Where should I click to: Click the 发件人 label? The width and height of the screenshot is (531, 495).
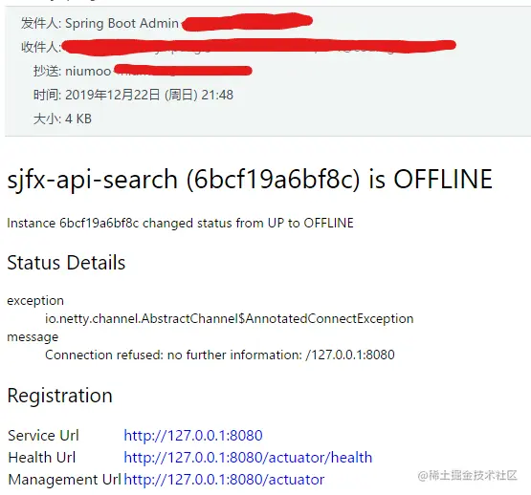(41, 23)
